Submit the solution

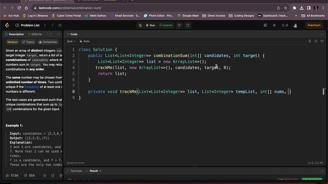pyautogui.click(x=166, y=26)
